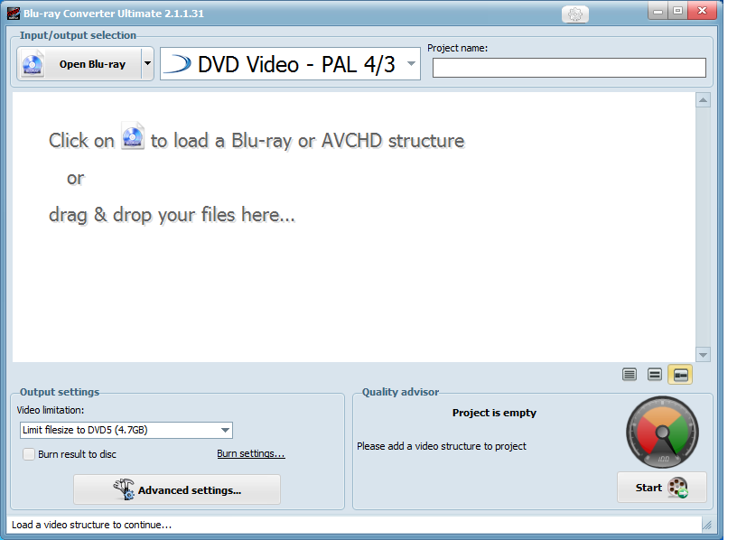Switch to detailed list view
Screen dimensions: 737x540
[x=630, y=374]
